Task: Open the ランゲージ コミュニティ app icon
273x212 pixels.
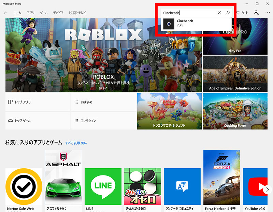Action: (x=182, y=186)
